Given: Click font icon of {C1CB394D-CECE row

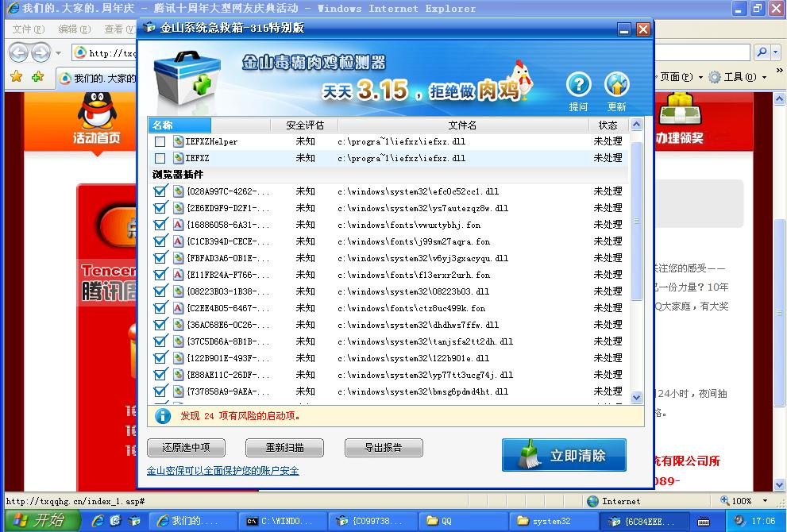Looking at the screenshot, I should click(x=178, y=241).
